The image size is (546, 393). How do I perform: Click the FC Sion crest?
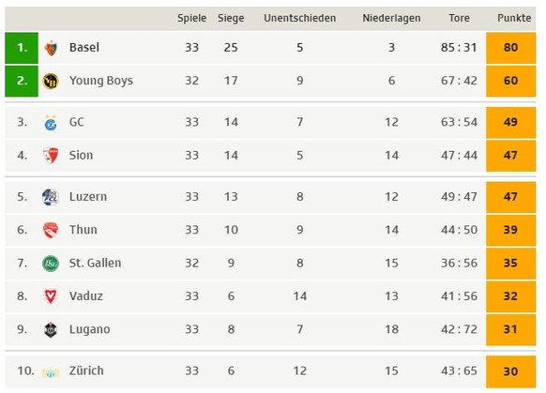[51, 156]
